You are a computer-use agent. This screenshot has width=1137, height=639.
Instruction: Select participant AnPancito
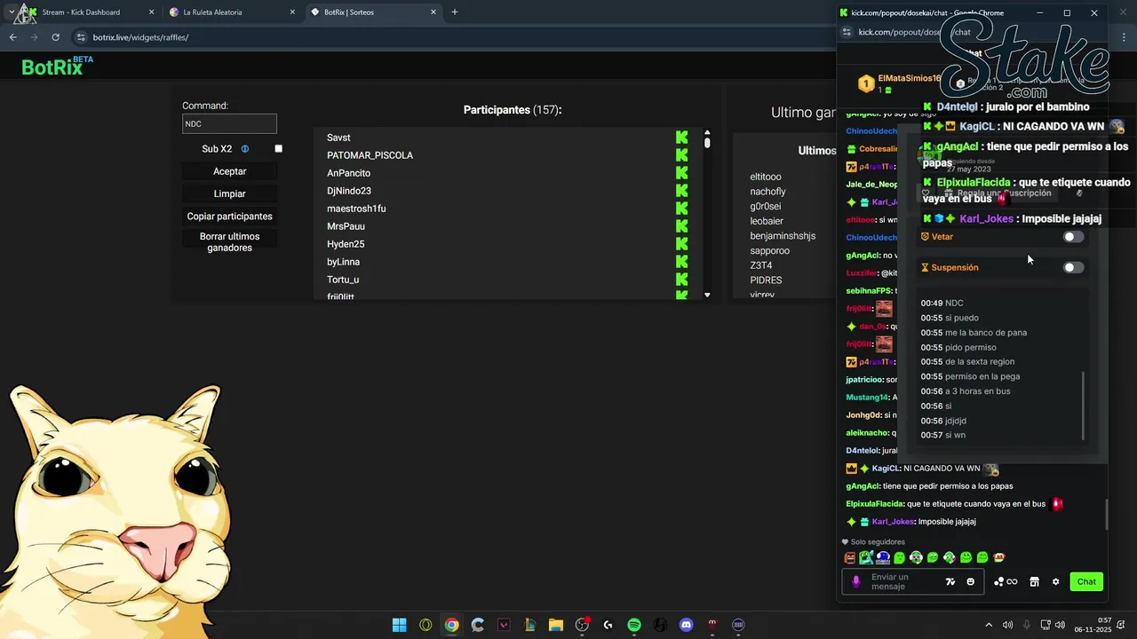(x=348, y=173)
